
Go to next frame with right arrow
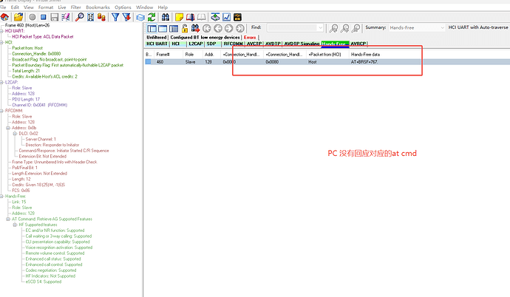[x=228, y=28]
